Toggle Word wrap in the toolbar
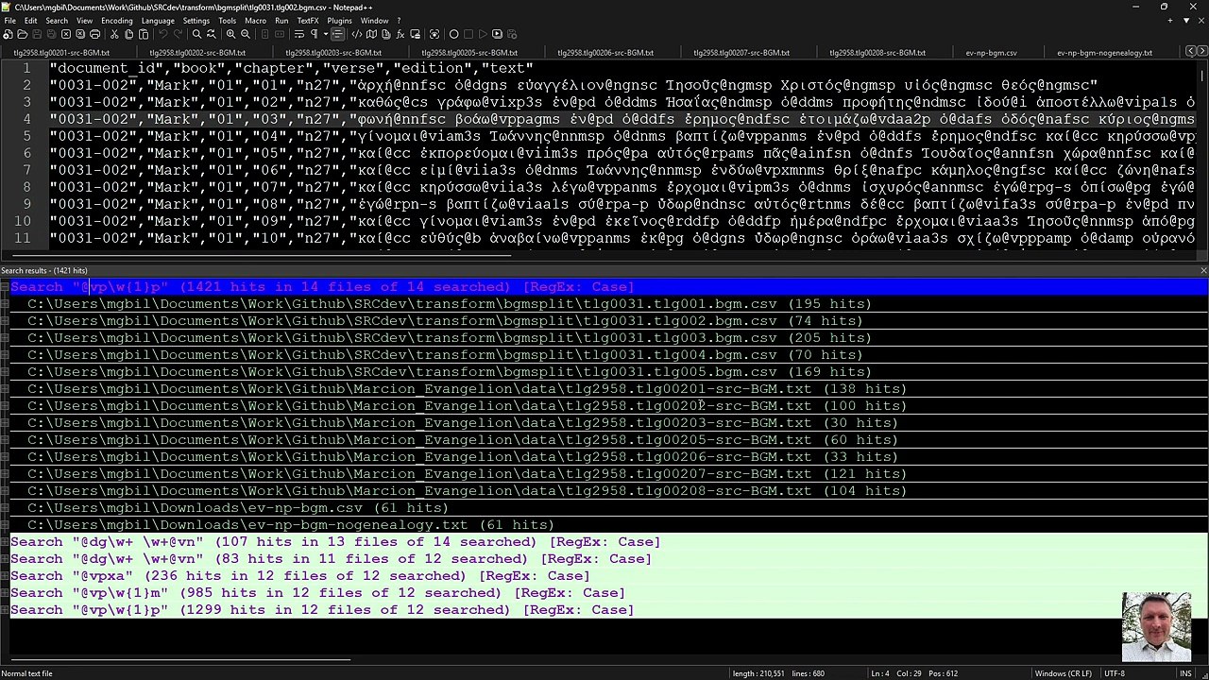Viewport: 1209px width, 680px height. [x=298, y=34]
